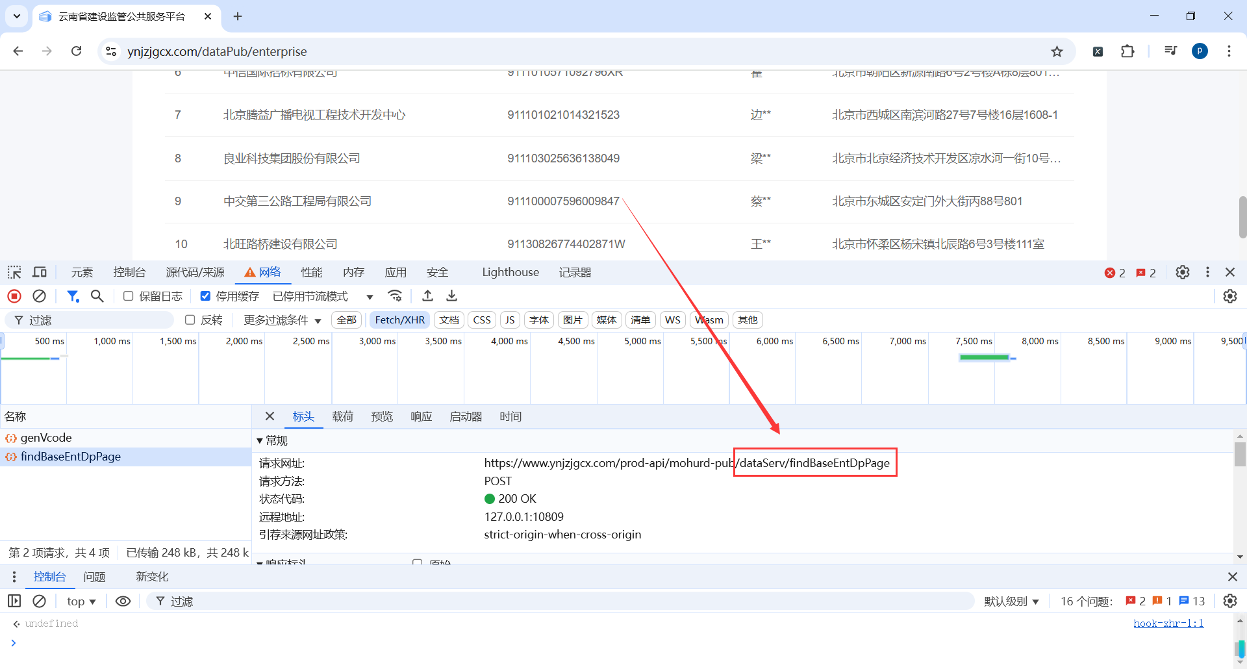The width and height of the screenshot is (1247, 669).
Task: View site information icon in address bar
Action: pyautogui.click(x=111, y=51)
